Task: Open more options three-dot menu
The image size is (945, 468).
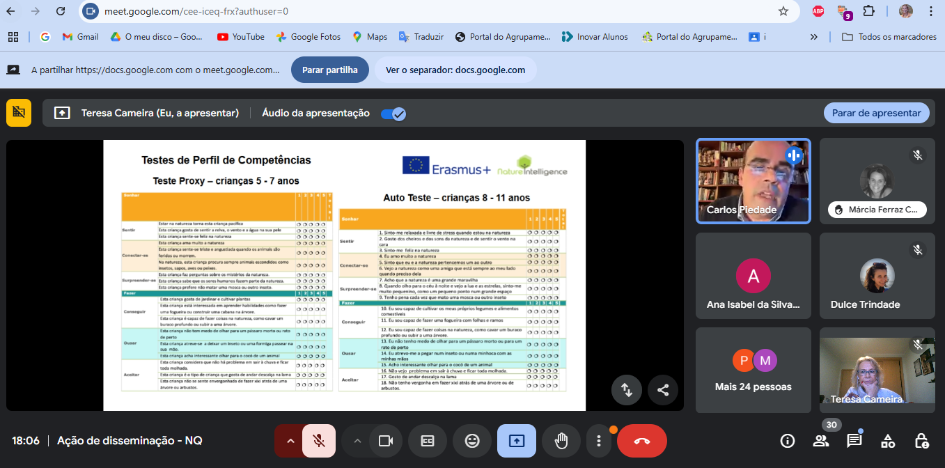Action: pyautogui.click(x=599, y=441)
